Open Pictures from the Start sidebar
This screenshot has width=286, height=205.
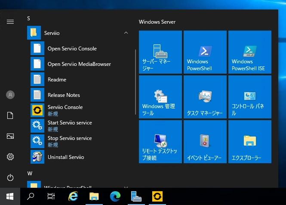click(10, 136)
